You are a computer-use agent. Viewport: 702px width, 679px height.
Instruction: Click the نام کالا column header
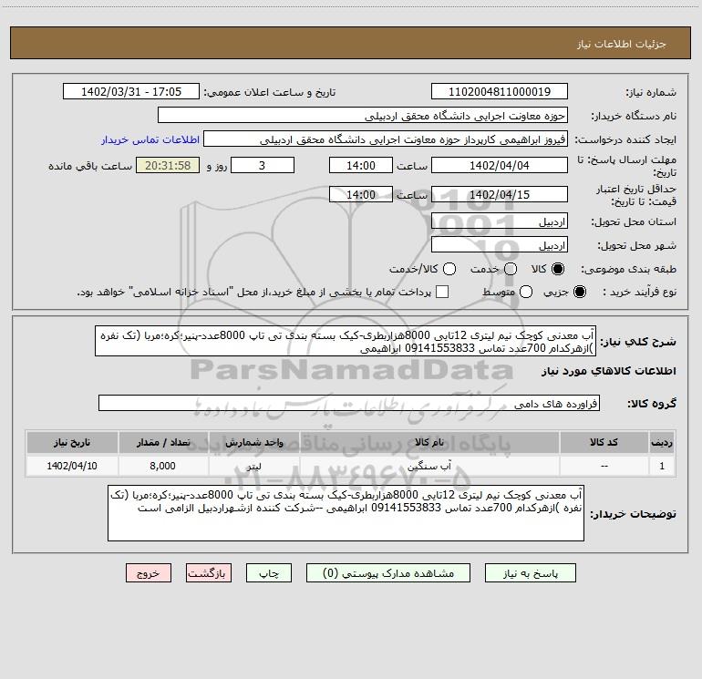point(429,443)
